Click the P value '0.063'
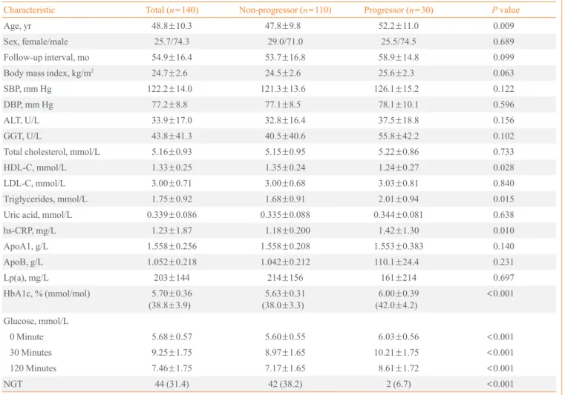The image size is (565, 395). tap(503, 73)
